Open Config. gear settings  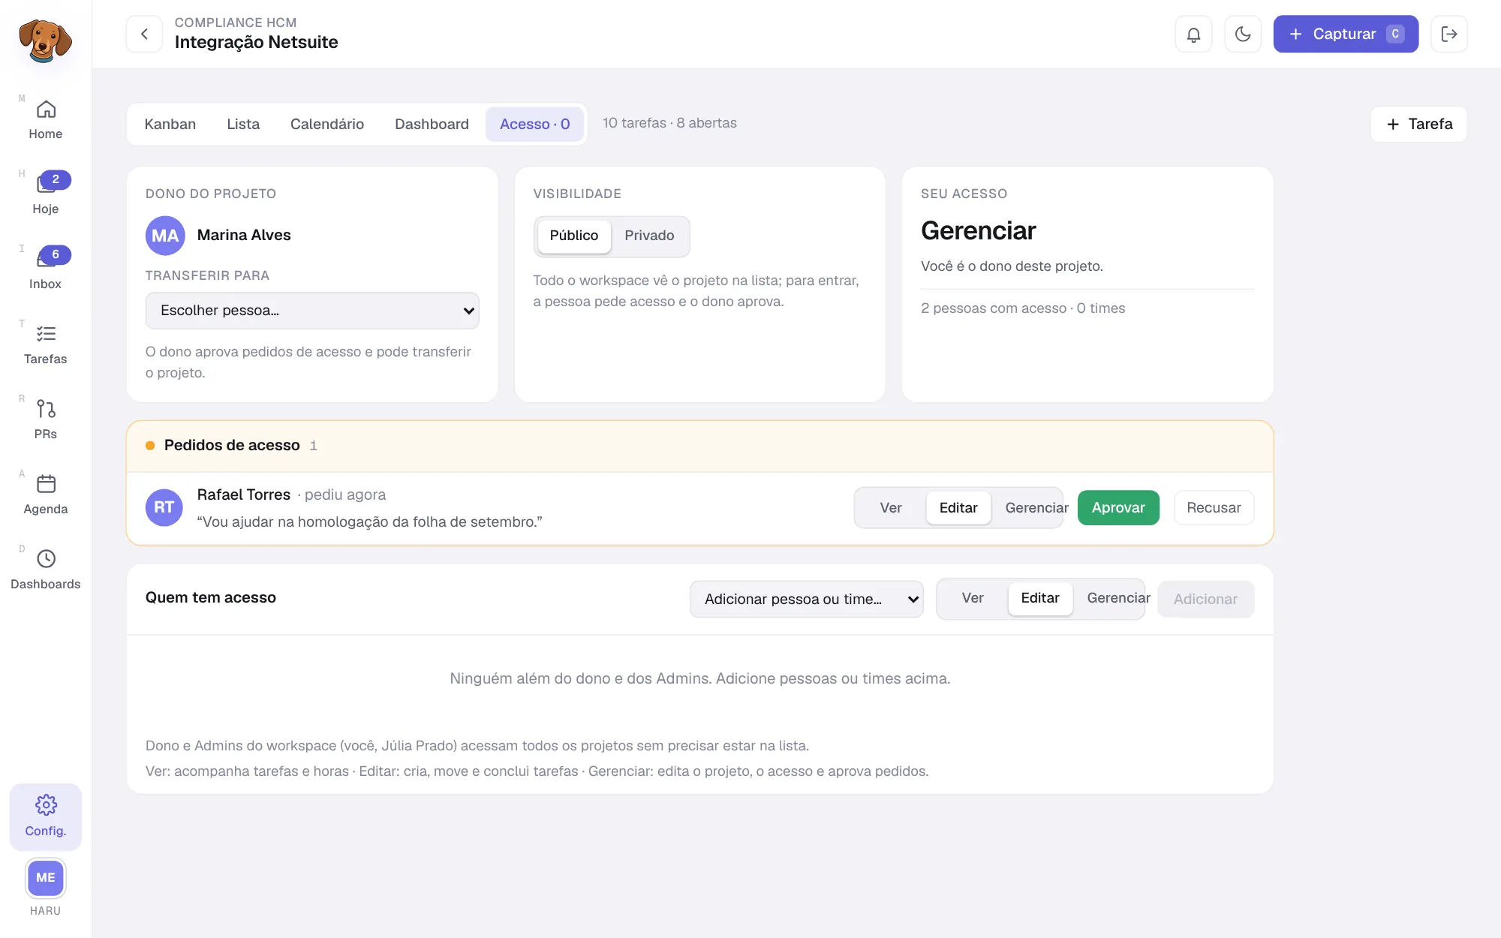click(x=46, y=816)
